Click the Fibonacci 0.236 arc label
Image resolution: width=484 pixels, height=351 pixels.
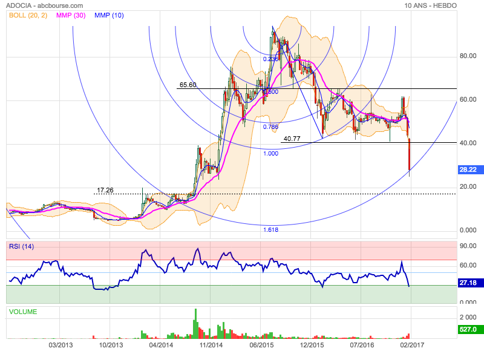point(270,59)
